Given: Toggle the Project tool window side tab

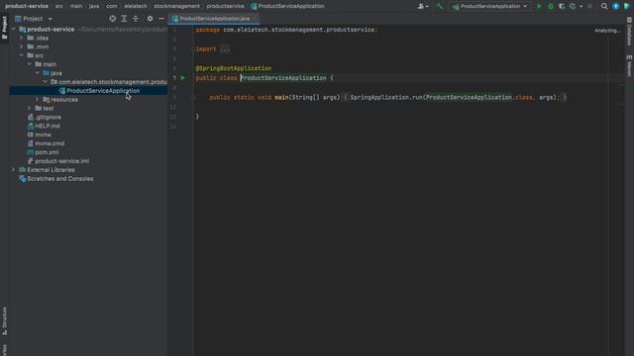Looking at the screenshot, I should pyautogui.click(x=4, y=28).
